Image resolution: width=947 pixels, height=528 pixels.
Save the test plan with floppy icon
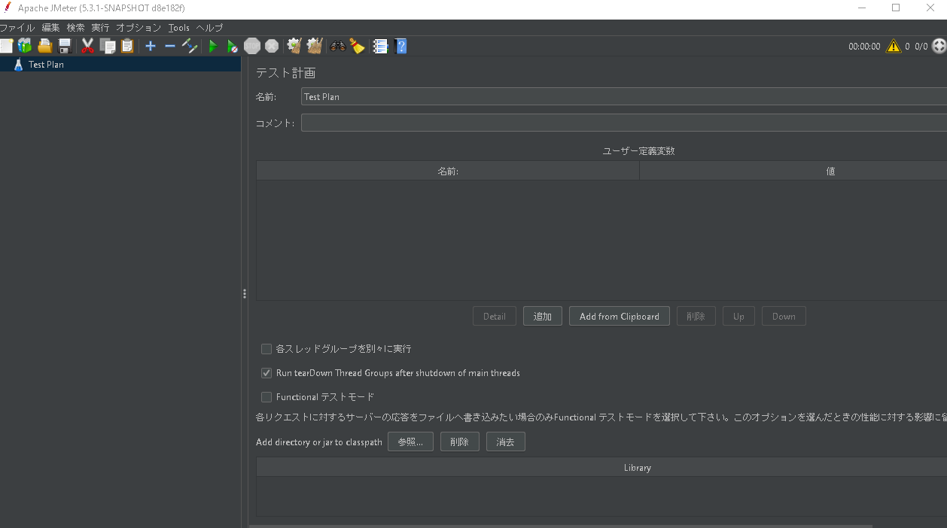click(x=65, y=46)
